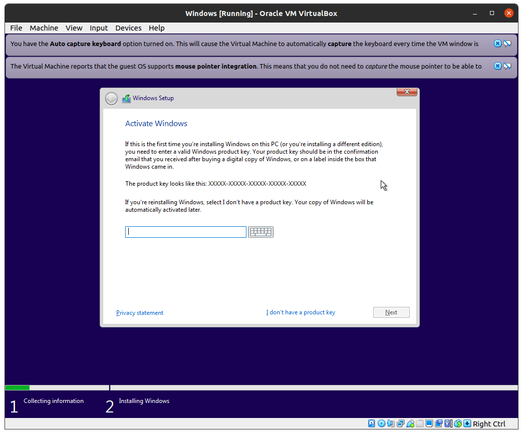523x434 pixels.
Task: Suppress future Auto capture keyboard messages
Action: [x=507, y=44]
